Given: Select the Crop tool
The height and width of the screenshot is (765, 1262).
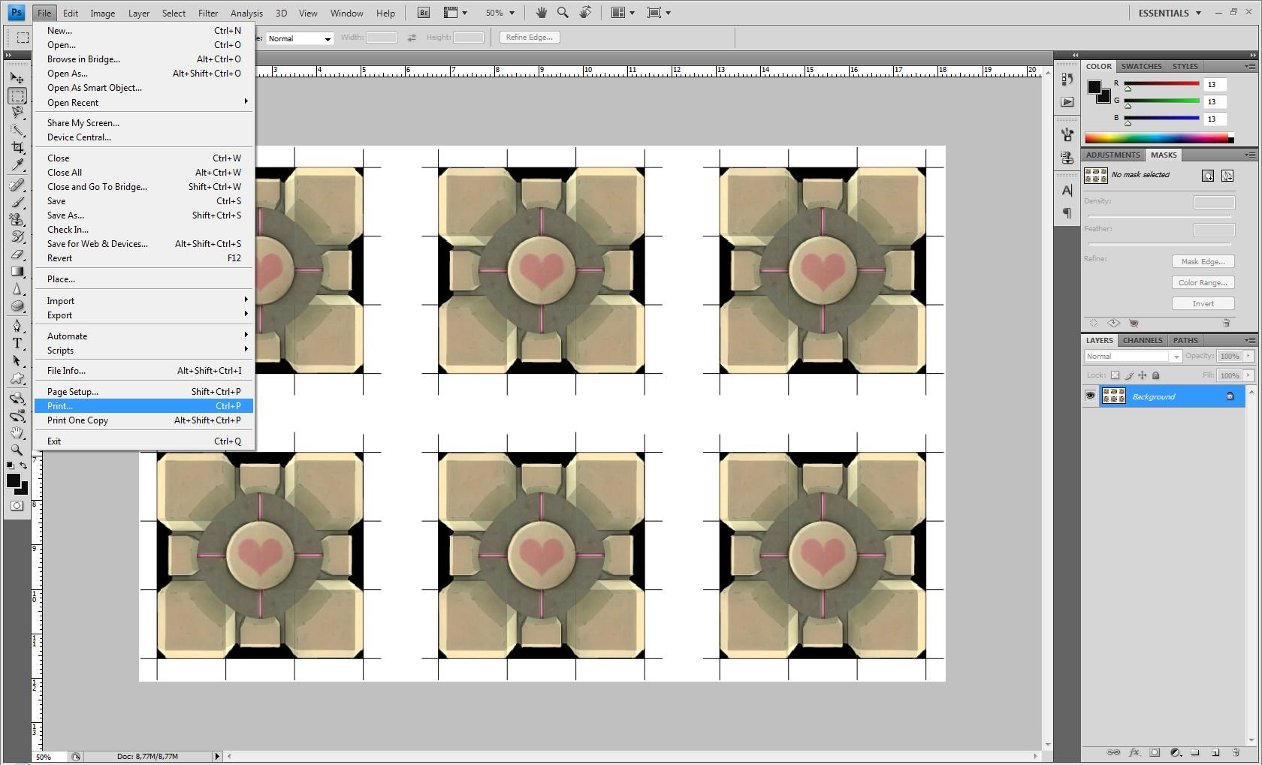Looking at the screenshot, I should pyautogui.click(x=17, y=147).
